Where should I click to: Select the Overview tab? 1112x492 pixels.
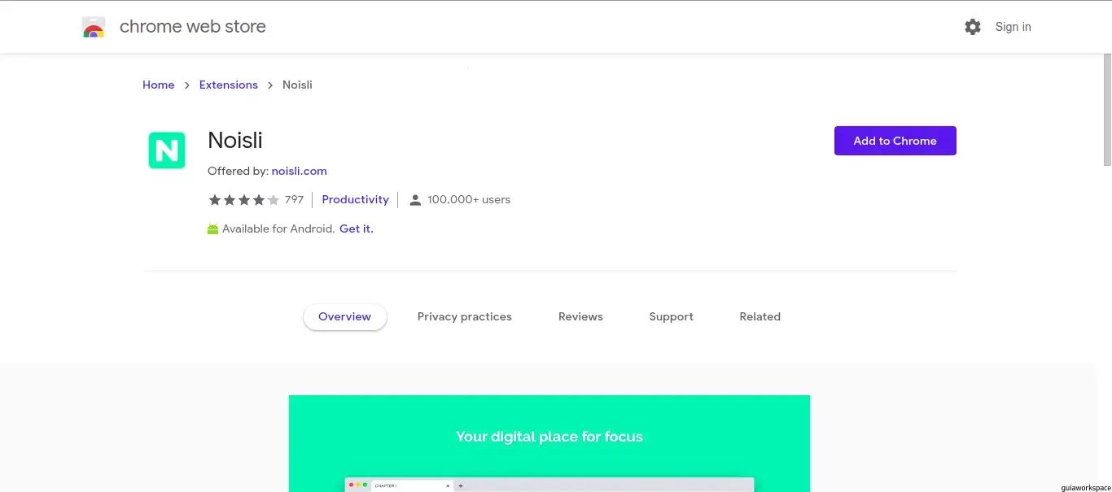(x=345, y=317)
